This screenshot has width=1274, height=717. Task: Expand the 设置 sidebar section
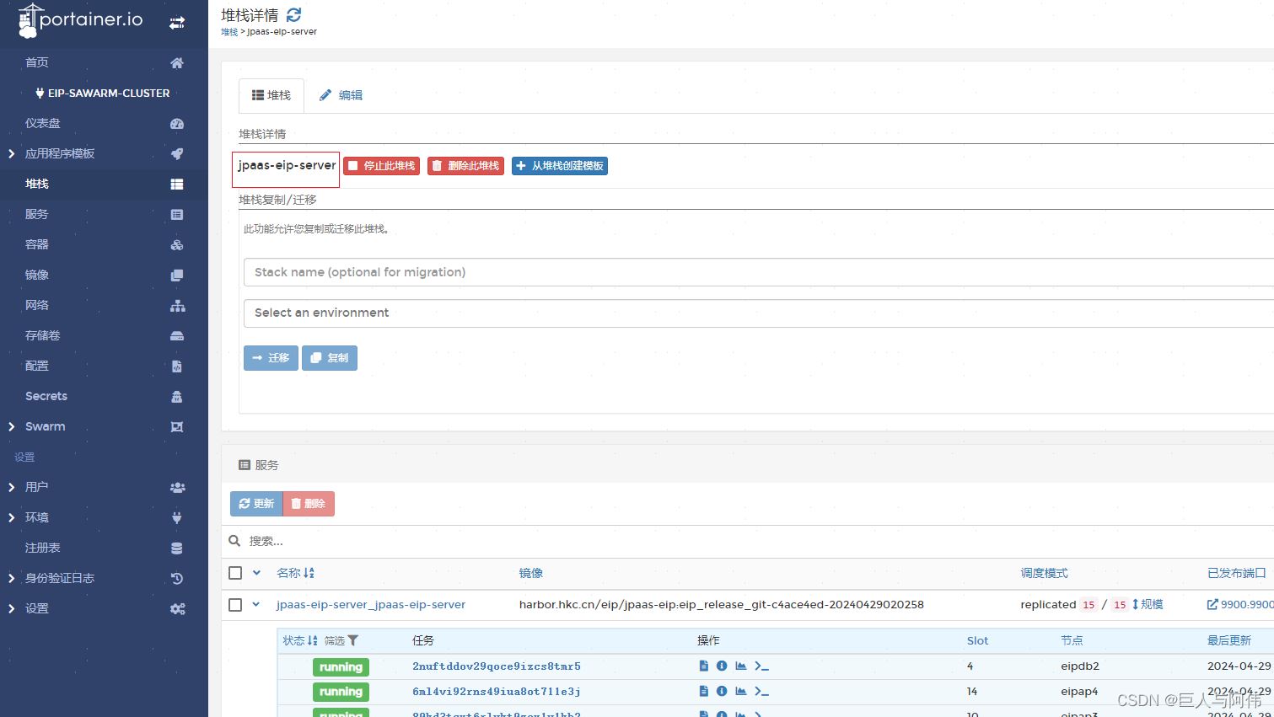coord(11,609)
